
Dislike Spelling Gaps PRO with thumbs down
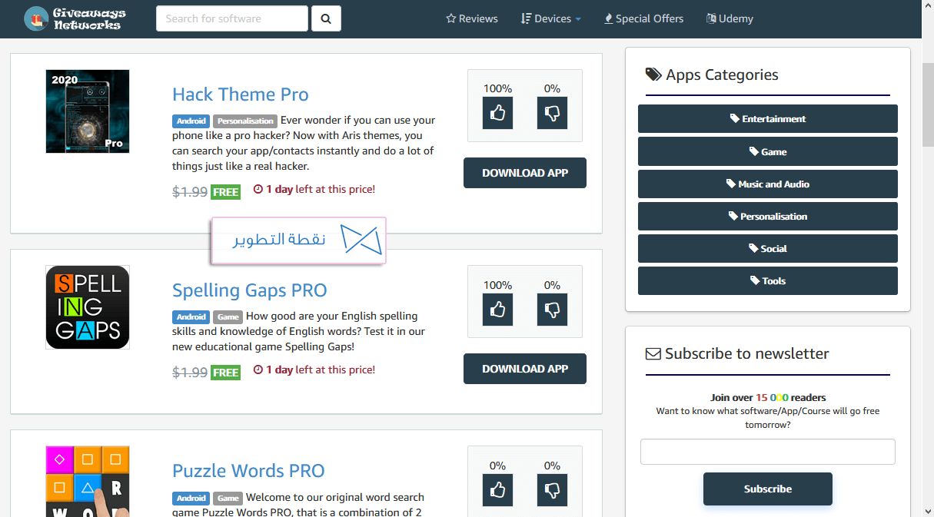(x=552, y=309)
